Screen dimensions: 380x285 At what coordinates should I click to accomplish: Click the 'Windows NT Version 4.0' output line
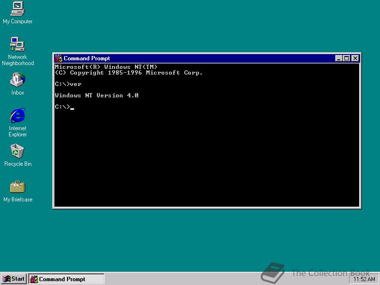(x=96, y=95)
